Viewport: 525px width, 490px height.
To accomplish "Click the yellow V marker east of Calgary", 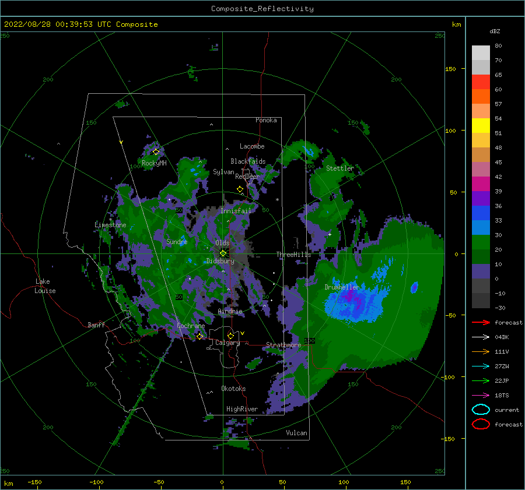I will tap(243, 333).
